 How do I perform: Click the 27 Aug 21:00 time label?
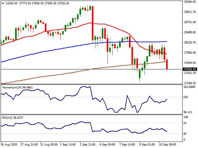point(29,144)
